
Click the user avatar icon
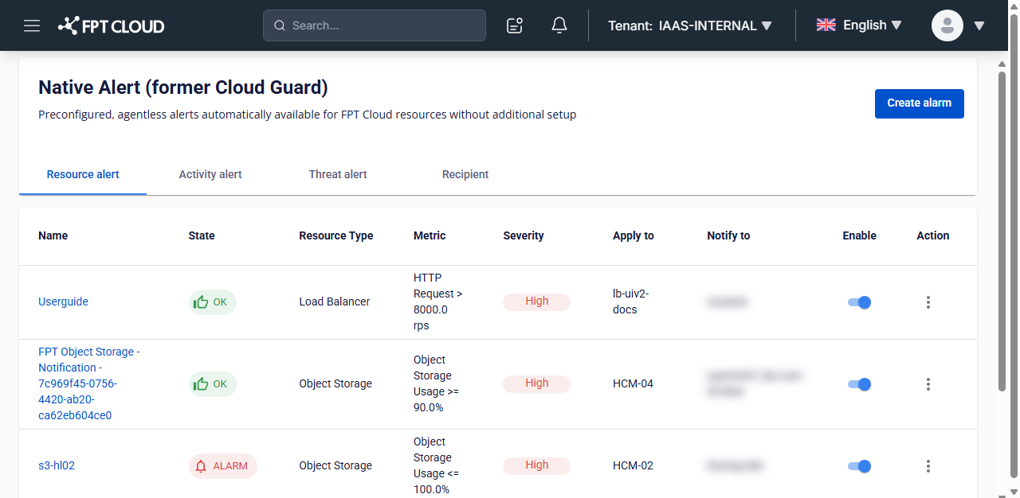947,25
